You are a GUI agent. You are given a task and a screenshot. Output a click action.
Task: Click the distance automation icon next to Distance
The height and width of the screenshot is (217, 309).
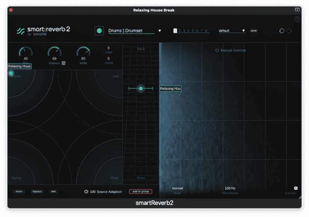click(x=63, y=63)
